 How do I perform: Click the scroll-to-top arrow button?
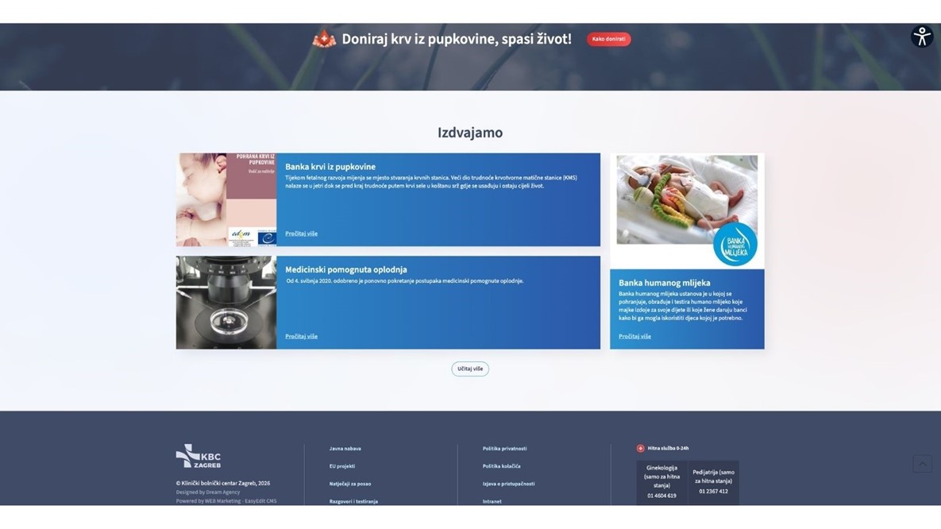coord(922,464)
